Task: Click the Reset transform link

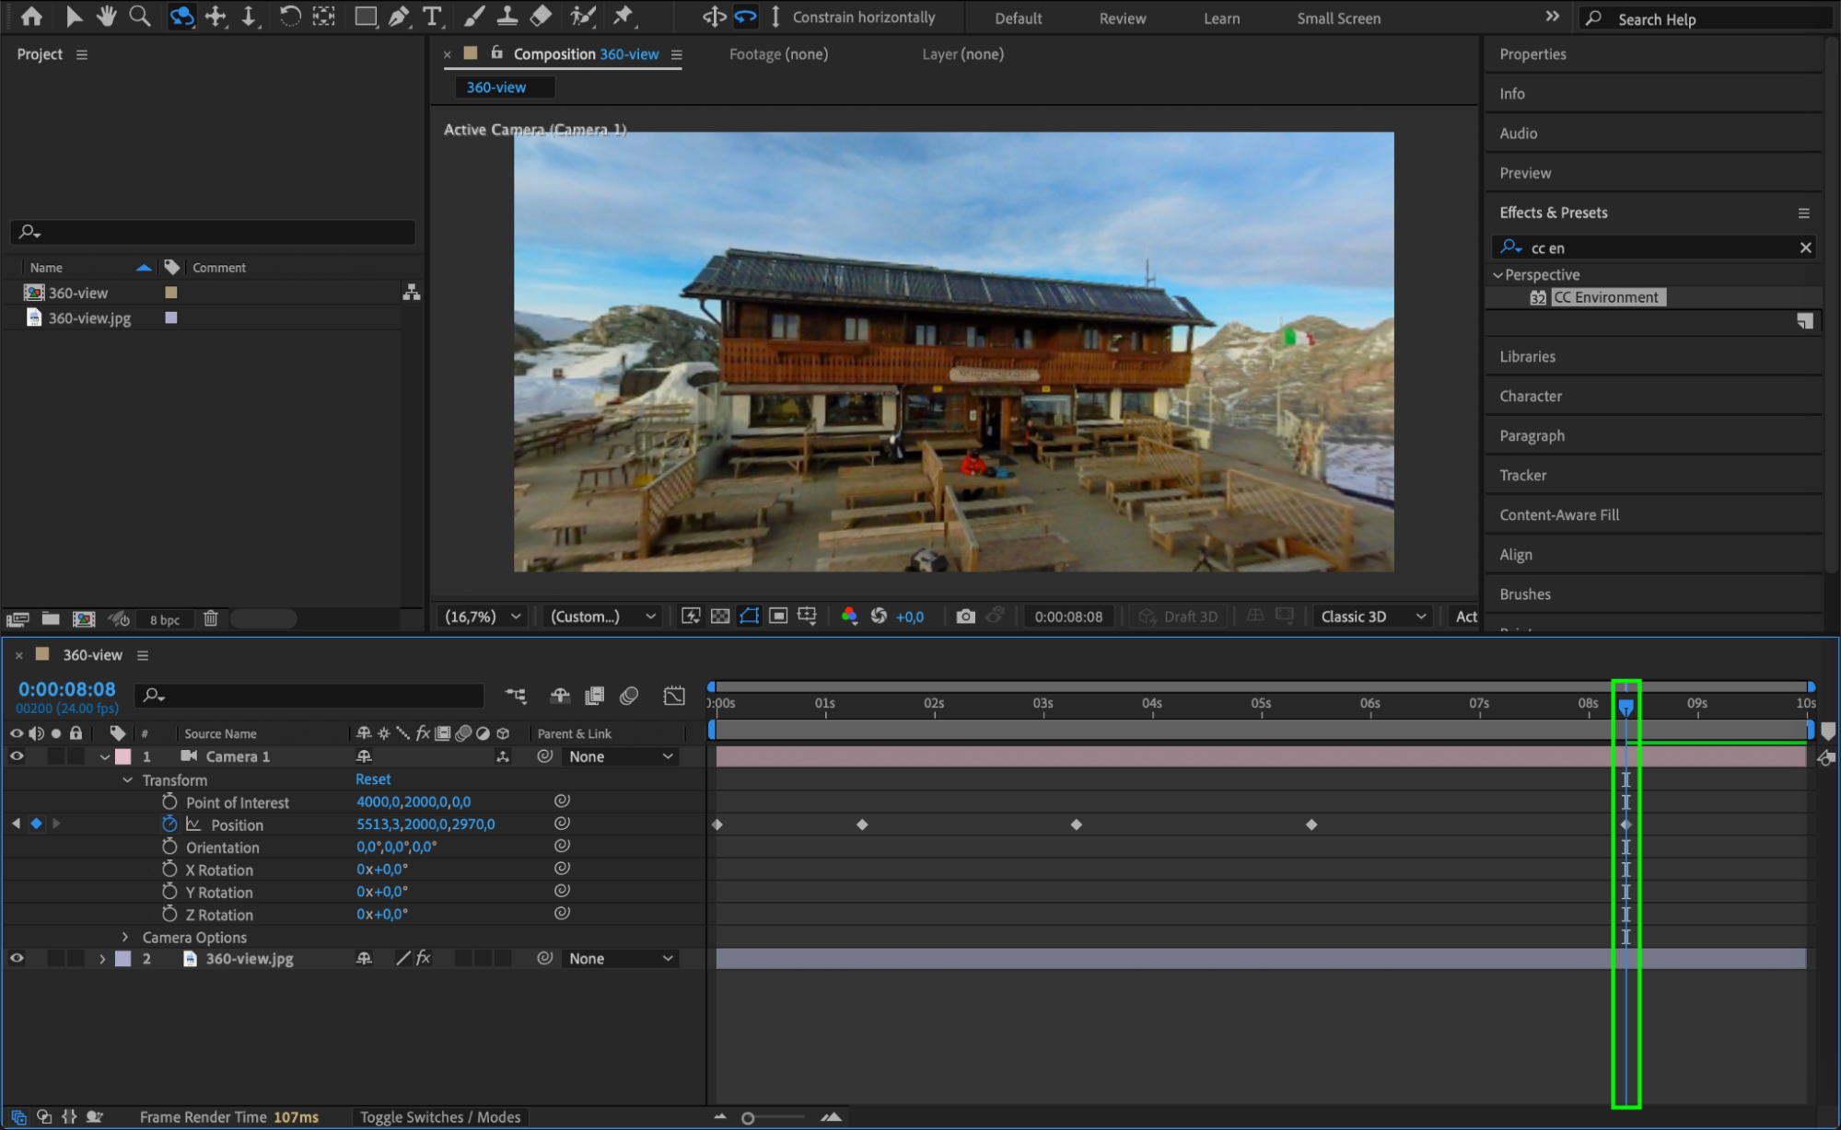Action: (x=373, y=779)
